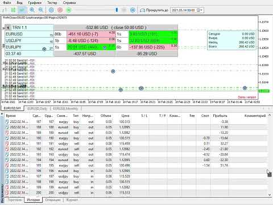Start the green play step button
Viewport: 273px width, 205px height.
click(x=69, y=10)
